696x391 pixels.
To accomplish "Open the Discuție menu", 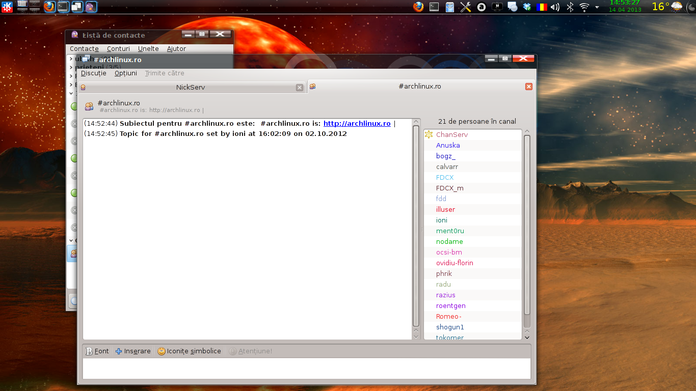I will [93, 73].
